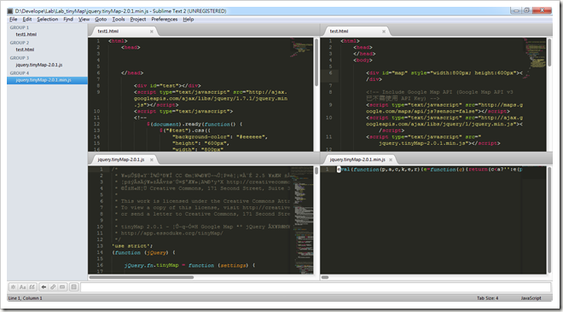Image resolution: width=563 pixels, height=312 pixels.
Task: Close the jquery.tinyMap-2.0.1.min.js tab
Action: (x=391, y=159)
